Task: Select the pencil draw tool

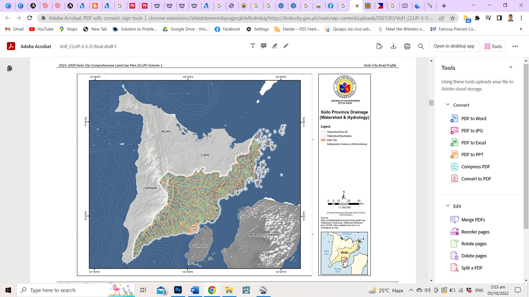Action: click(286, 46)
